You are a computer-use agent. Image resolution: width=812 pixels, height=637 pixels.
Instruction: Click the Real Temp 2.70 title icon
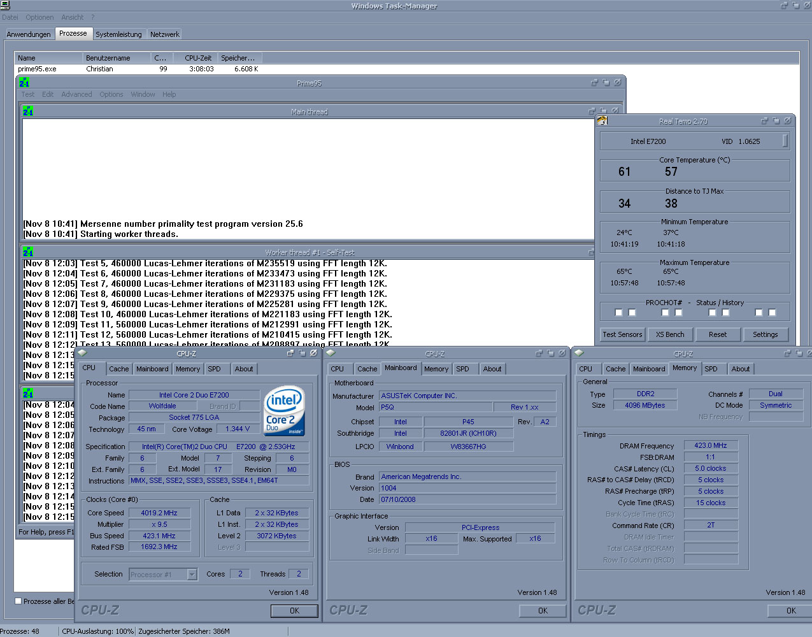click(x=602, y=120)
